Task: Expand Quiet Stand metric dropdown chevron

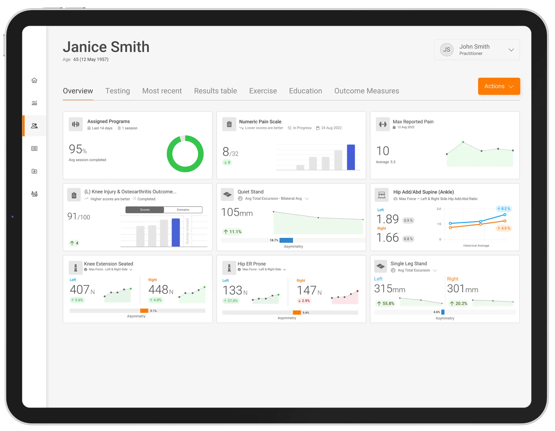Action: click(x=307, y=199)
